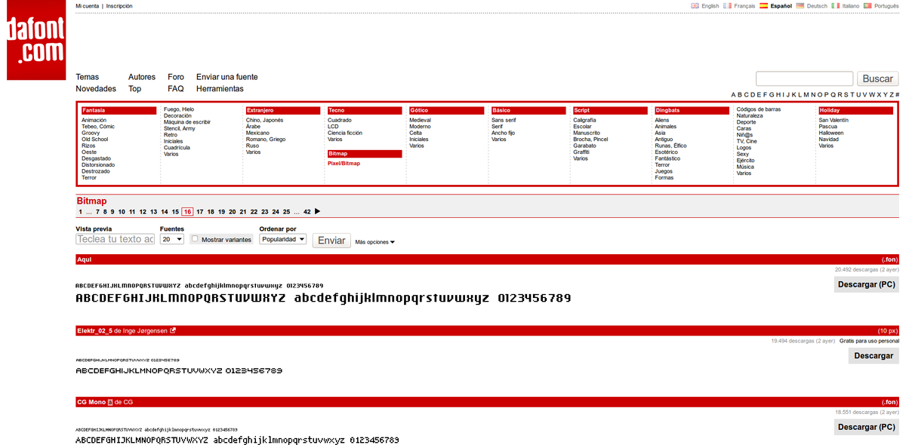This screenshot has height=445, width=906.
Task: Click the Aqui font preview image
Action: 323,294
